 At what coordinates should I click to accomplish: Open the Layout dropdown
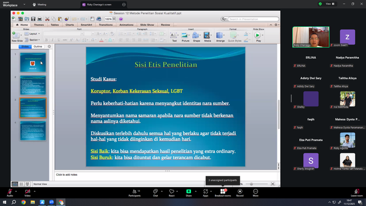pos(32,34)
